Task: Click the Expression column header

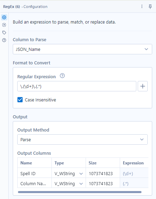Action: [133, 163]
